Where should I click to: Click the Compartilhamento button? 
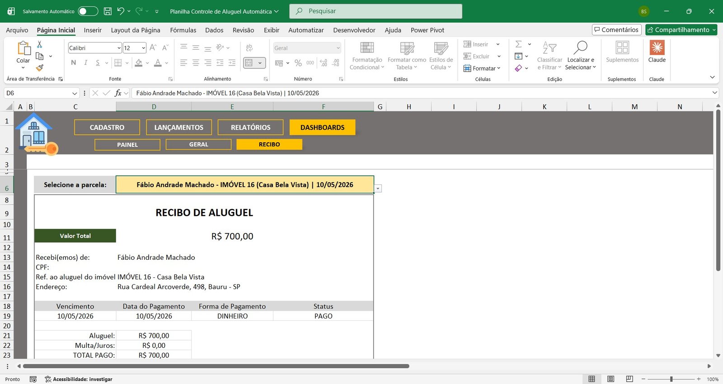click(x=681, y=30)
